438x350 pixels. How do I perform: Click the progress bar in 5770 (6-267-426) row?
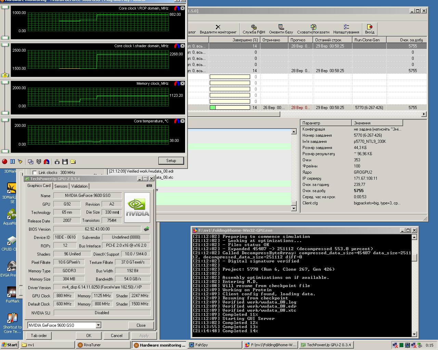[230, 107]
